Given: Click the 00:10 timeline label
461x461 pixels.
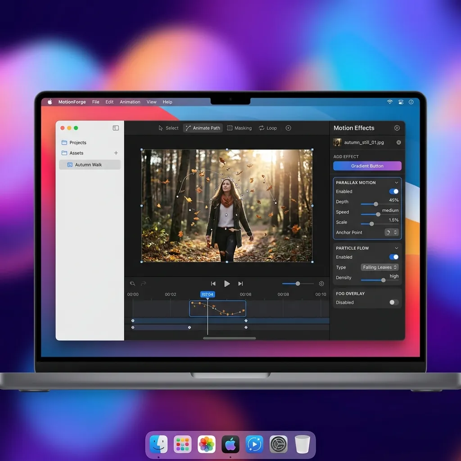Looking at the screenshot, I should click(321, 294).
